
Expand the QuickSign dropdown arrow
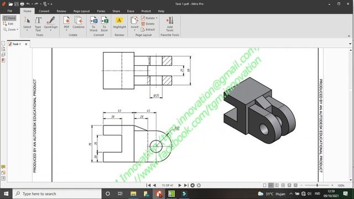[51, 30]
